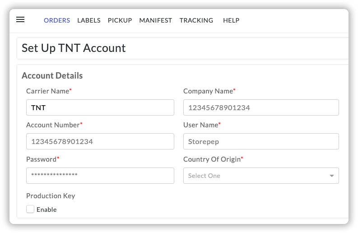Screen dimensions: 358x233
Task: Click the Set Up TNT Account heading
Action: pyautogui.click(x=74, y=48)
